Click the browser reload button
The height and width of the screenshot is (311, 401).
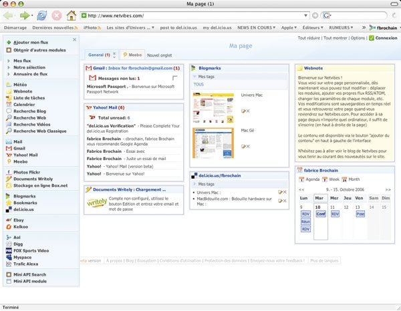click(x=41, y=15)
